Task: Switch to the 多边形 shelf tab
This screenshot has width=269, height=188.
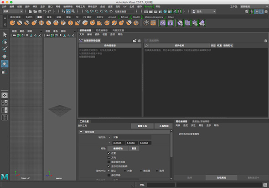Action: pos(29,17)
